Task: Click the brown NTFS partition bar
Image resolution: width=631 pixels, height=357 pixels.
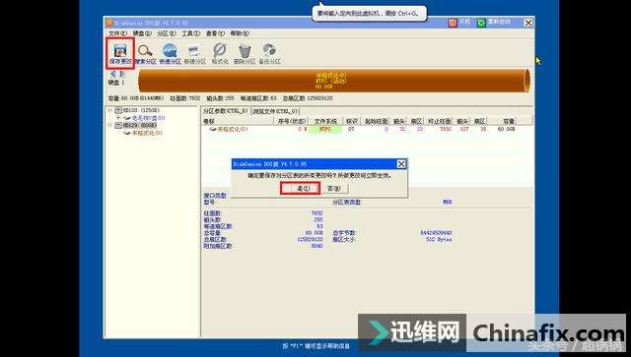Action: click(x=334, y=81)
